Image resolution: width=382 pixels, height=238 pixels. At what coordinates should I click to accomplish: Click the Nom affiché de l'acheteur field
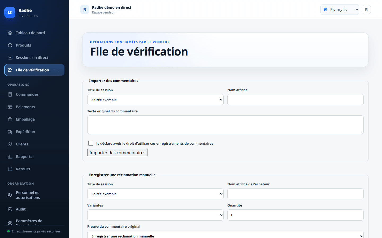coord(296,194)
